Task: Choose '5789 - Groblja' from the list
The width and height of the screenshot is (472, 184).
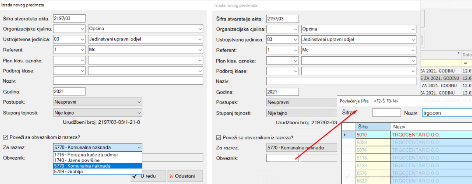Action: pos(68,171)
